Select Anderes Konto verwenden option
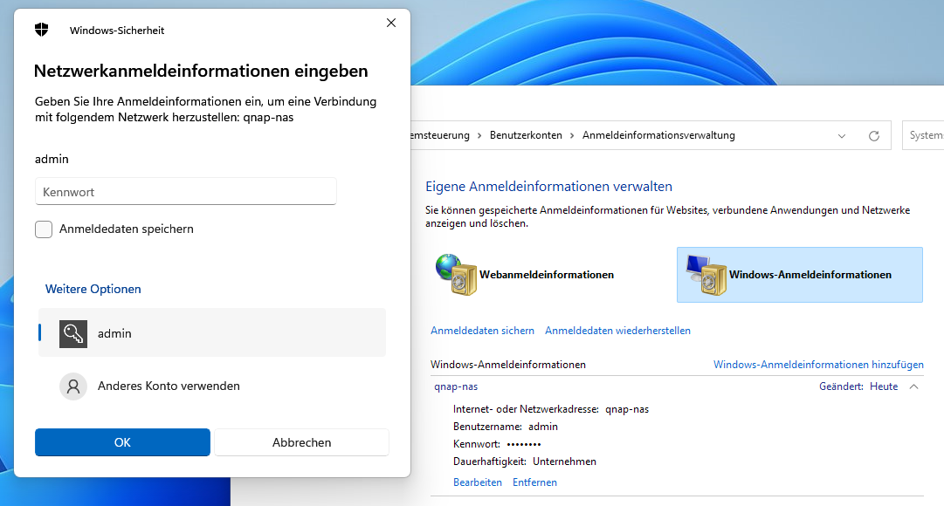Screen dimensions: 944x506 212,386
